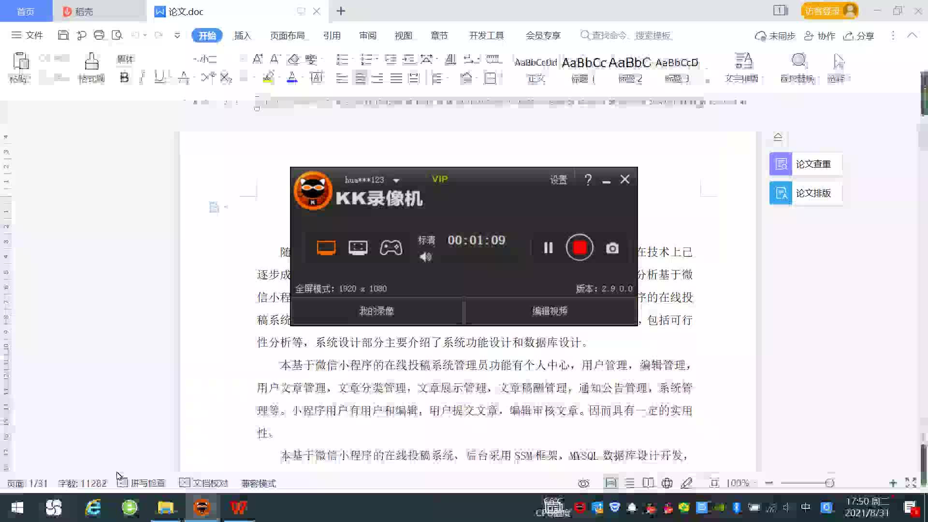Click the text highlight color button
The height and width of the screenshot is (522, 928).
pyautogui.click(x=269, y=78)
